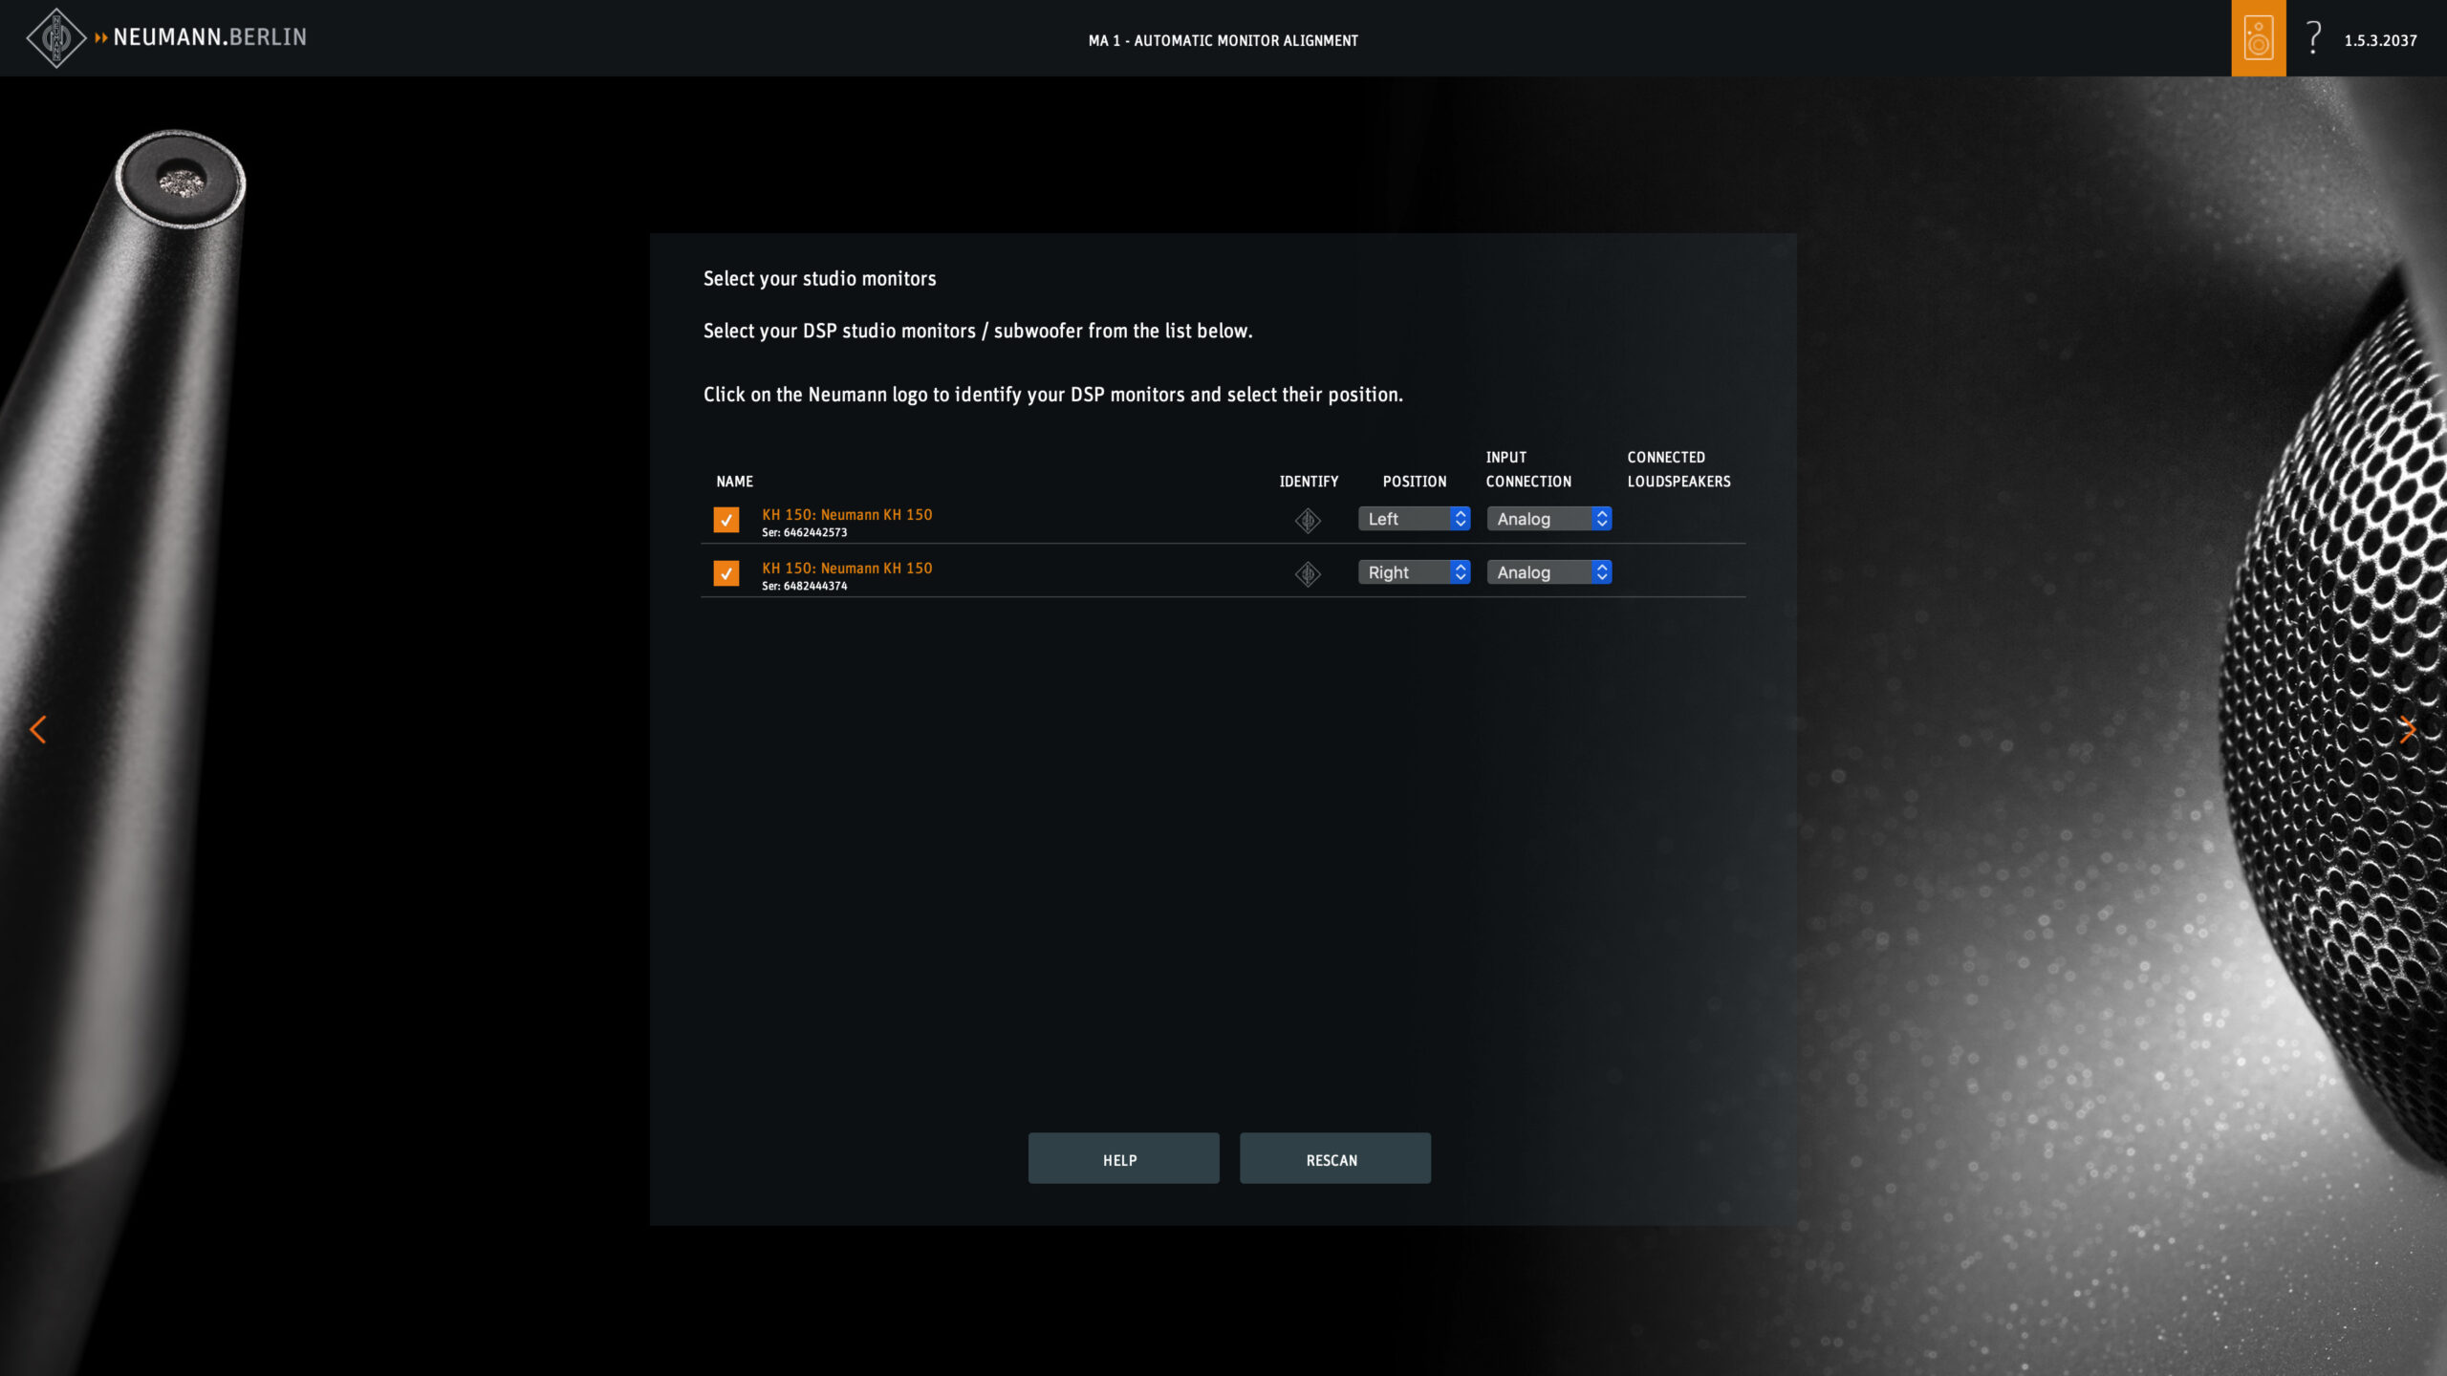Uncheck the KH 150 monitor serial 6462442573
Viewport: 2447px width, 1376px height.
(x=726, y=520)
